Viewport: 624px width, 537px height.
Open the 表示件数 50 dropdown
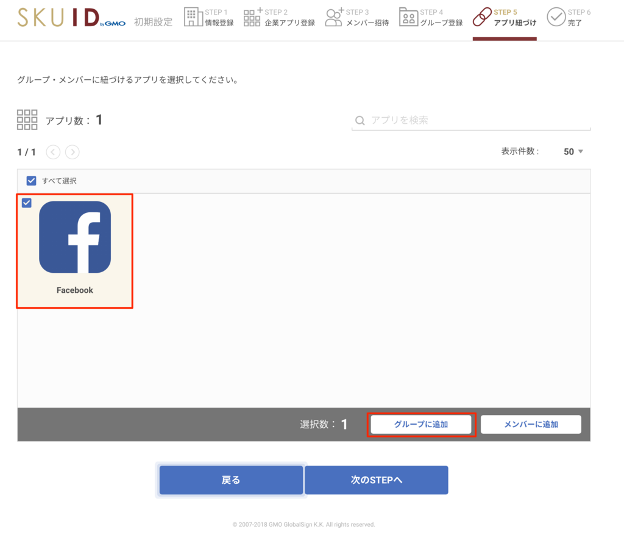[573, 151]
